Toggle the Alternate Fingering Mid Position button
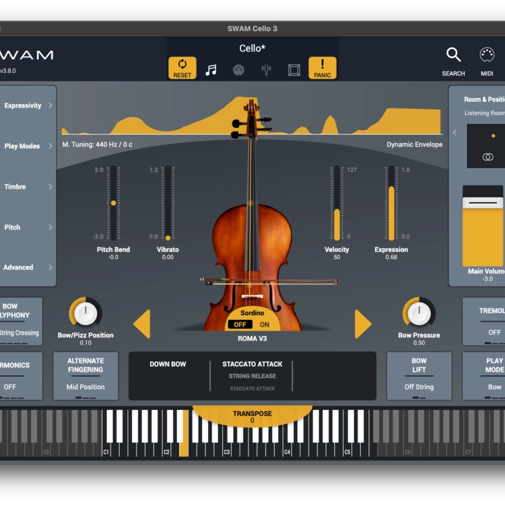Image resolution: width=505 pixels, height=505 pixels. pos(86,375)
